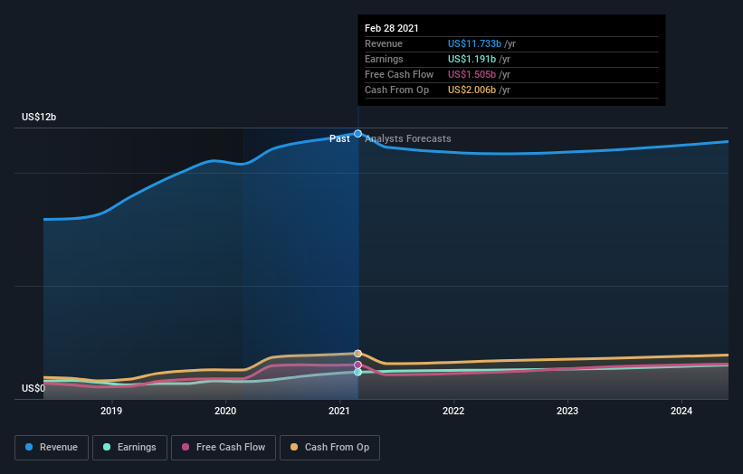Click the US$1.505b free cash flow value
The image size is (743, 474).
click(472, 74)
